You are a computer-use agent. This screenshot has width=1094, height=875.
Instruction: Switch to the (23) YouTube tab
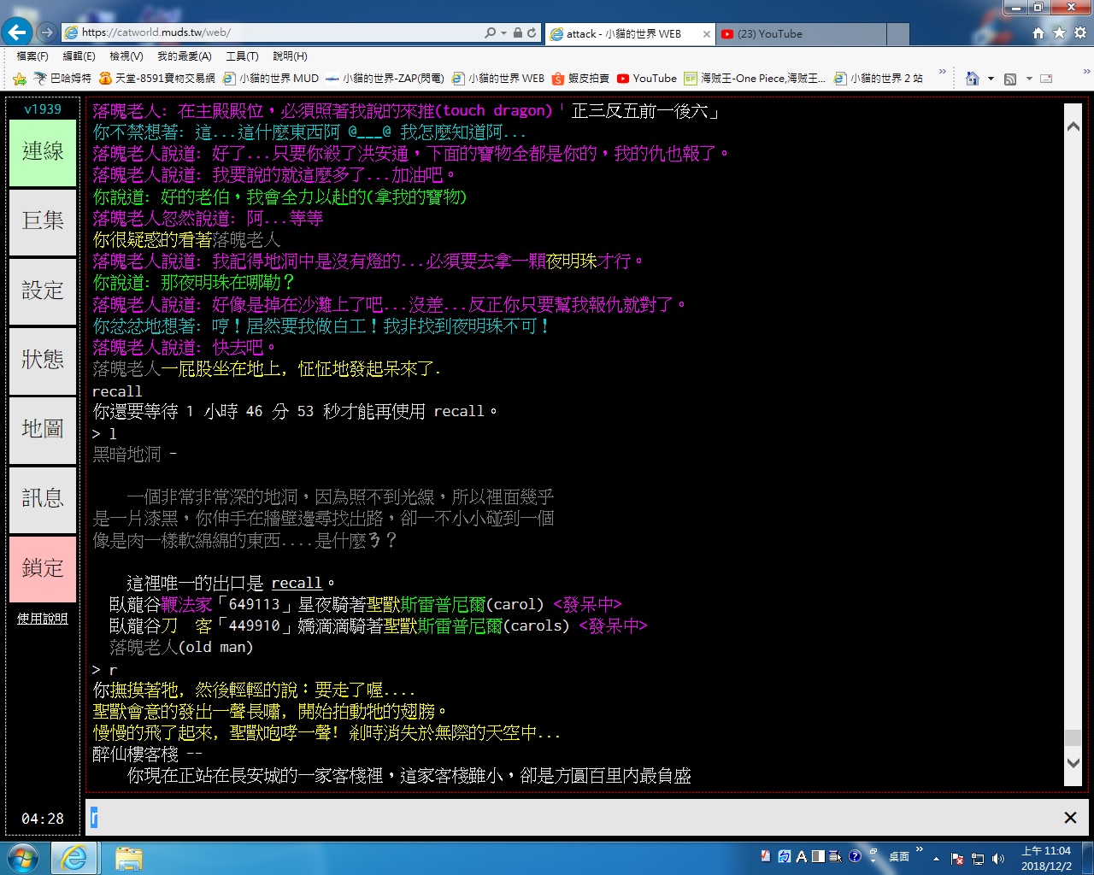(799, 34)
